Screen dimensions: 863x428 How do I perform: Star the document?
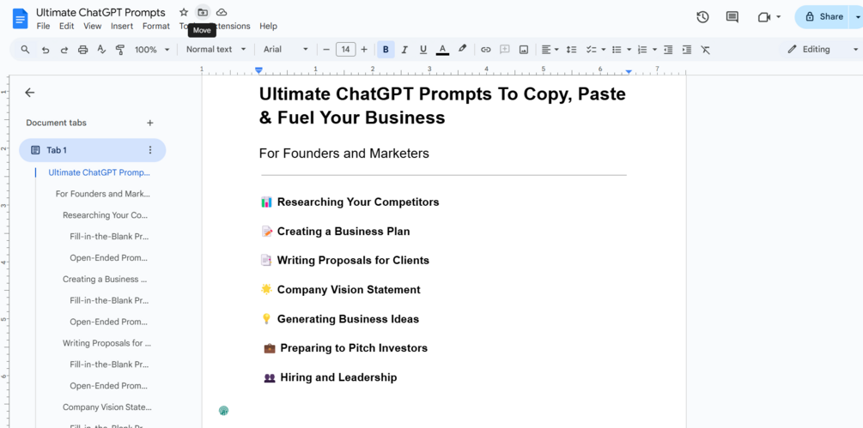[184, 12]
